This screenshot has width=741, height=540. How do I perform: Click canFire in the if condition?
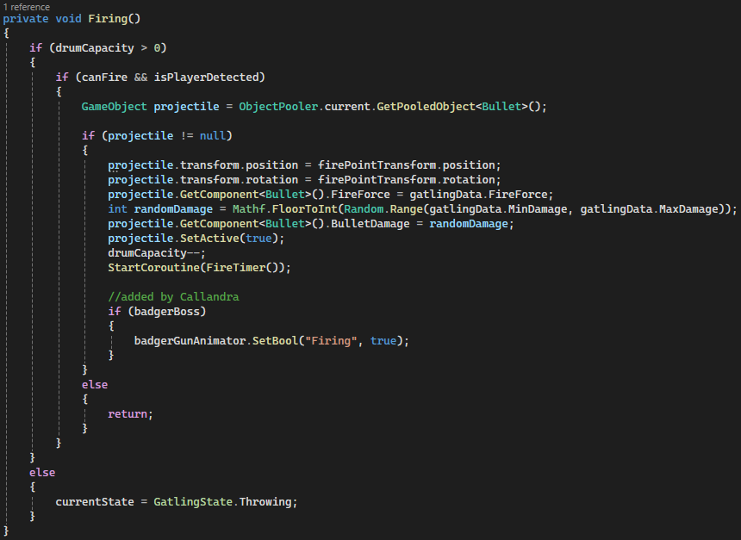[x=104, y=78]
